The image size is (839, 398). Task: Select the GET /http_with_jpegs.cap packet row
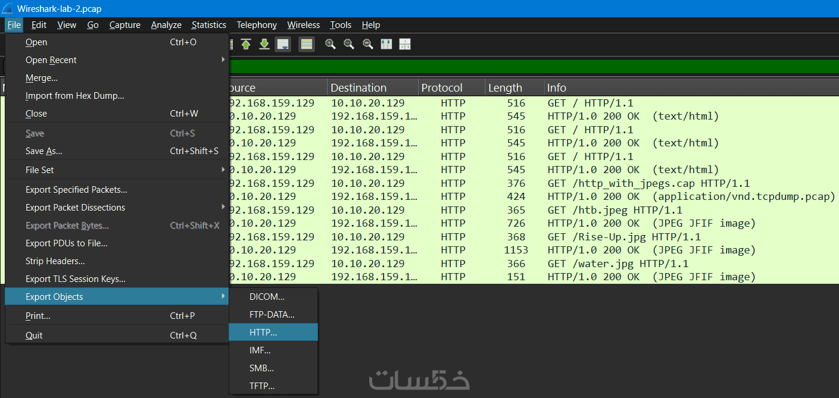coord(534,183)
